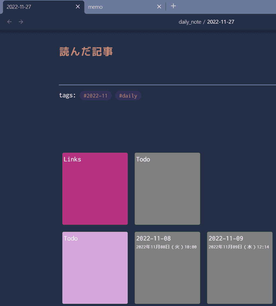276x306 pixels.
Task: Open the light purple Todo card
Action: tap(95, 268)
